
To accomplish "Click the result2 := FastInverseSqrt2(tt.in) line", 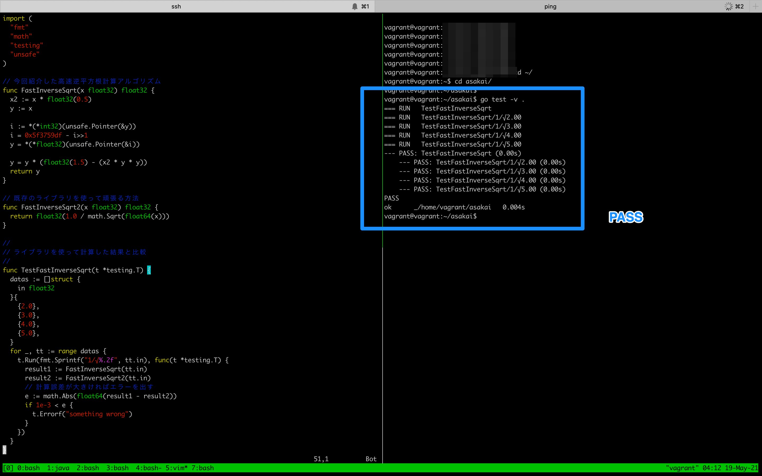I will click(88, 378).
